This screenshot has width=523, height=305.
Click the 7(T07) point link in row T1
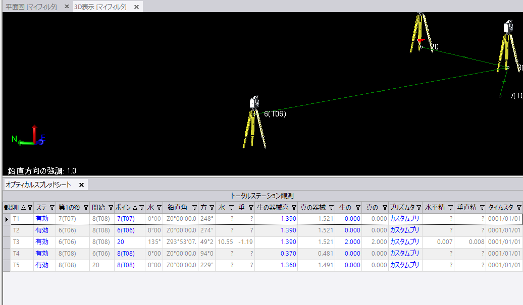pyautogui.click(x=126, y=218)
